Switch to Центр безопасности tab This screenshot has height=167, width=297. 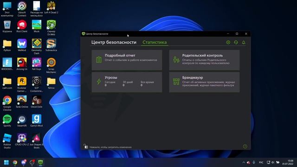click(114, 42)
